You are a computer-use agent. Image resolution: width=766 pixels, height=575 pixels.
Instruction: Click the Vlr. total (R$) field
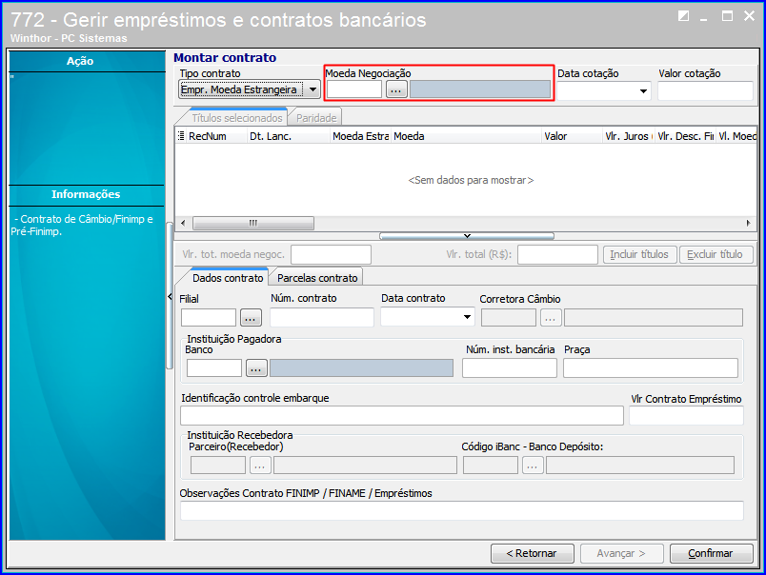(557, 255)
